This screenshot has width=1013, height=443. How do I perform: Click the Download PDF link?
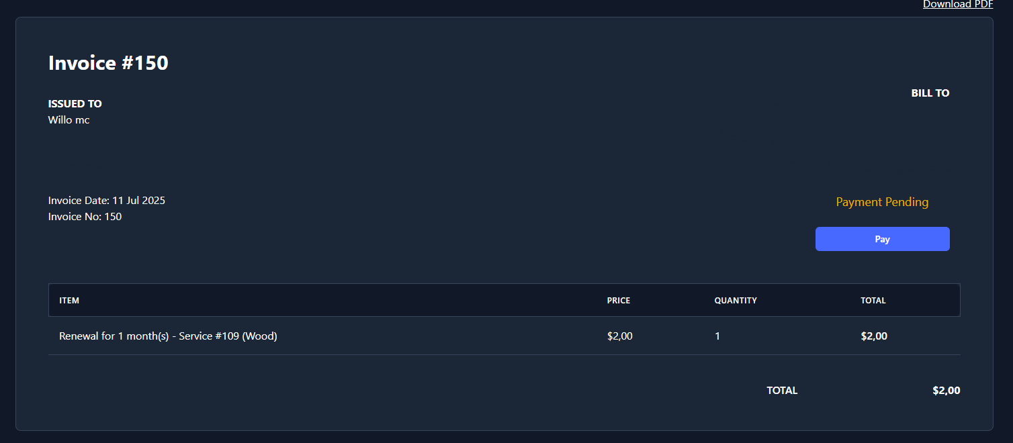(957, 5)
